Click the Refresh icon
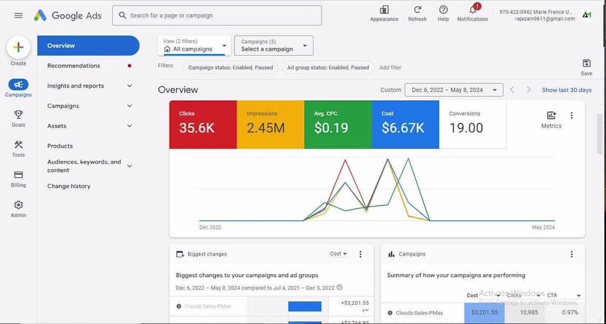The width and height of the screenshot is (606, 324). coord(417,10)
